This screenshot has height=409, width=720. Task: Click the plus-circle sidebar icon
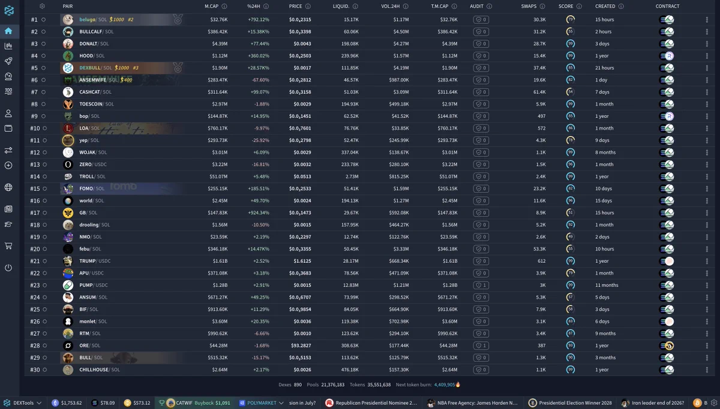point(8,165)
